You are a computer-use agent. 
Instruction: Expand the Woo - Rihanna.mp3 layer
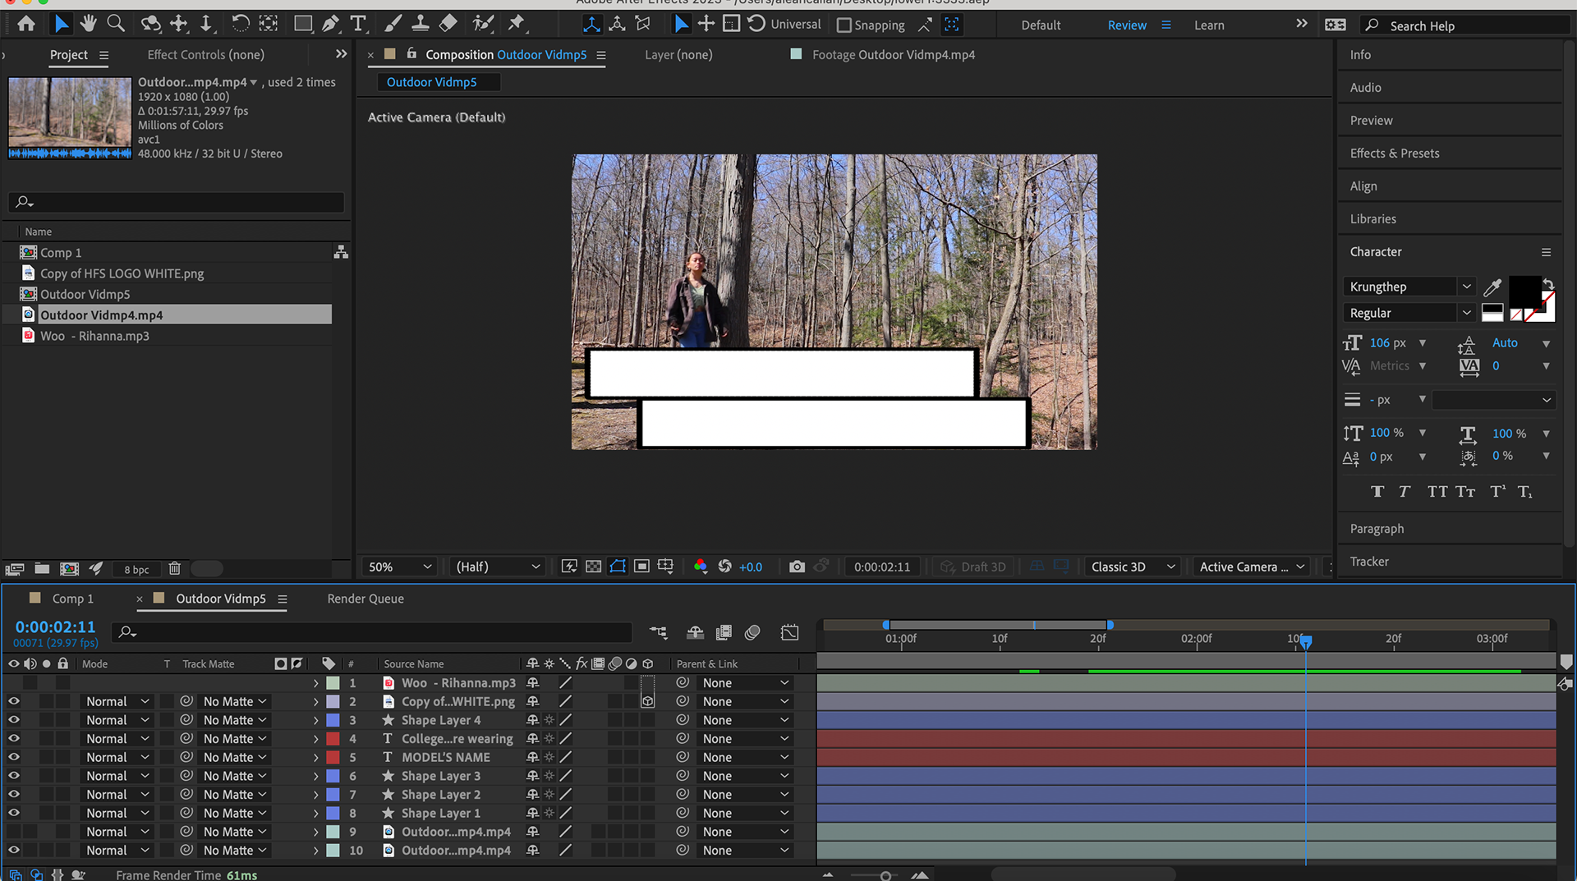(x=315, y=683)
